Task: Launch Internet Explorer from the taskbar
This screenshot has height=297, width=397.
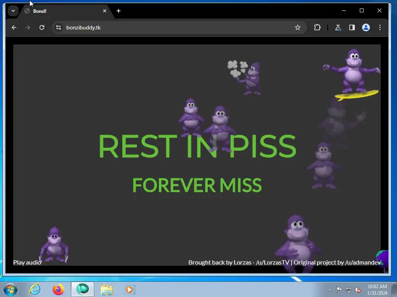Action: click(x=35, y=289)
